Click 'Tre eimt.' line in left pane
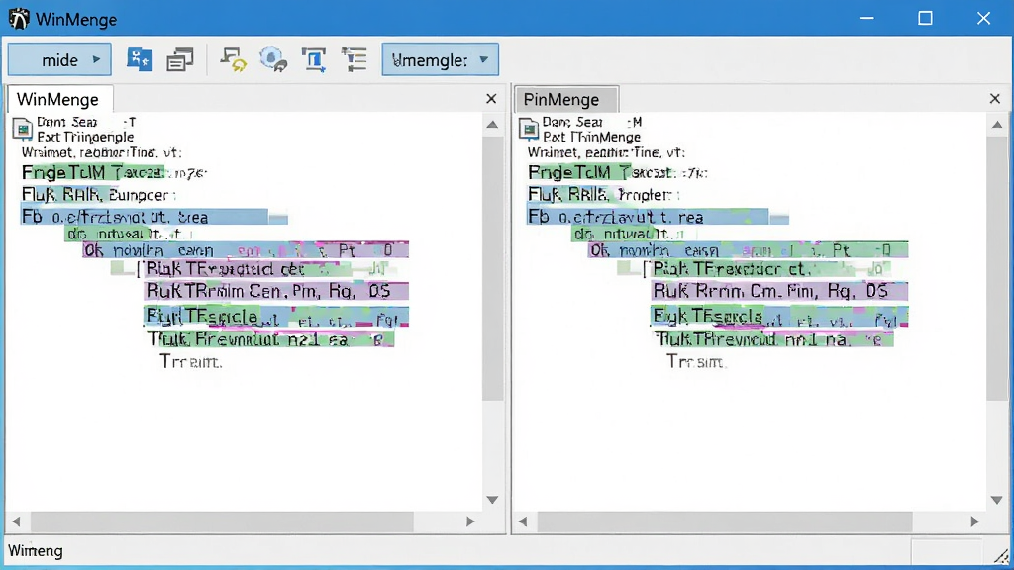This screenshot has width=1014, height=570. coord(191,362)
